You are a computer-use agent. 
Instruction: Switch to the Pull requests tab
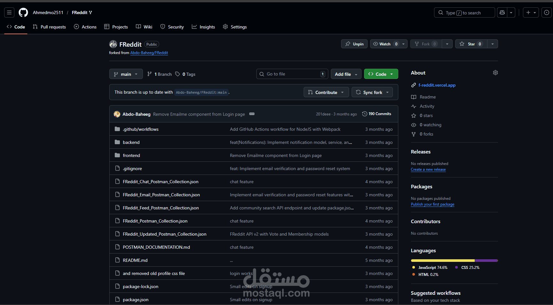pyautogui.click(x=49, y=27)
